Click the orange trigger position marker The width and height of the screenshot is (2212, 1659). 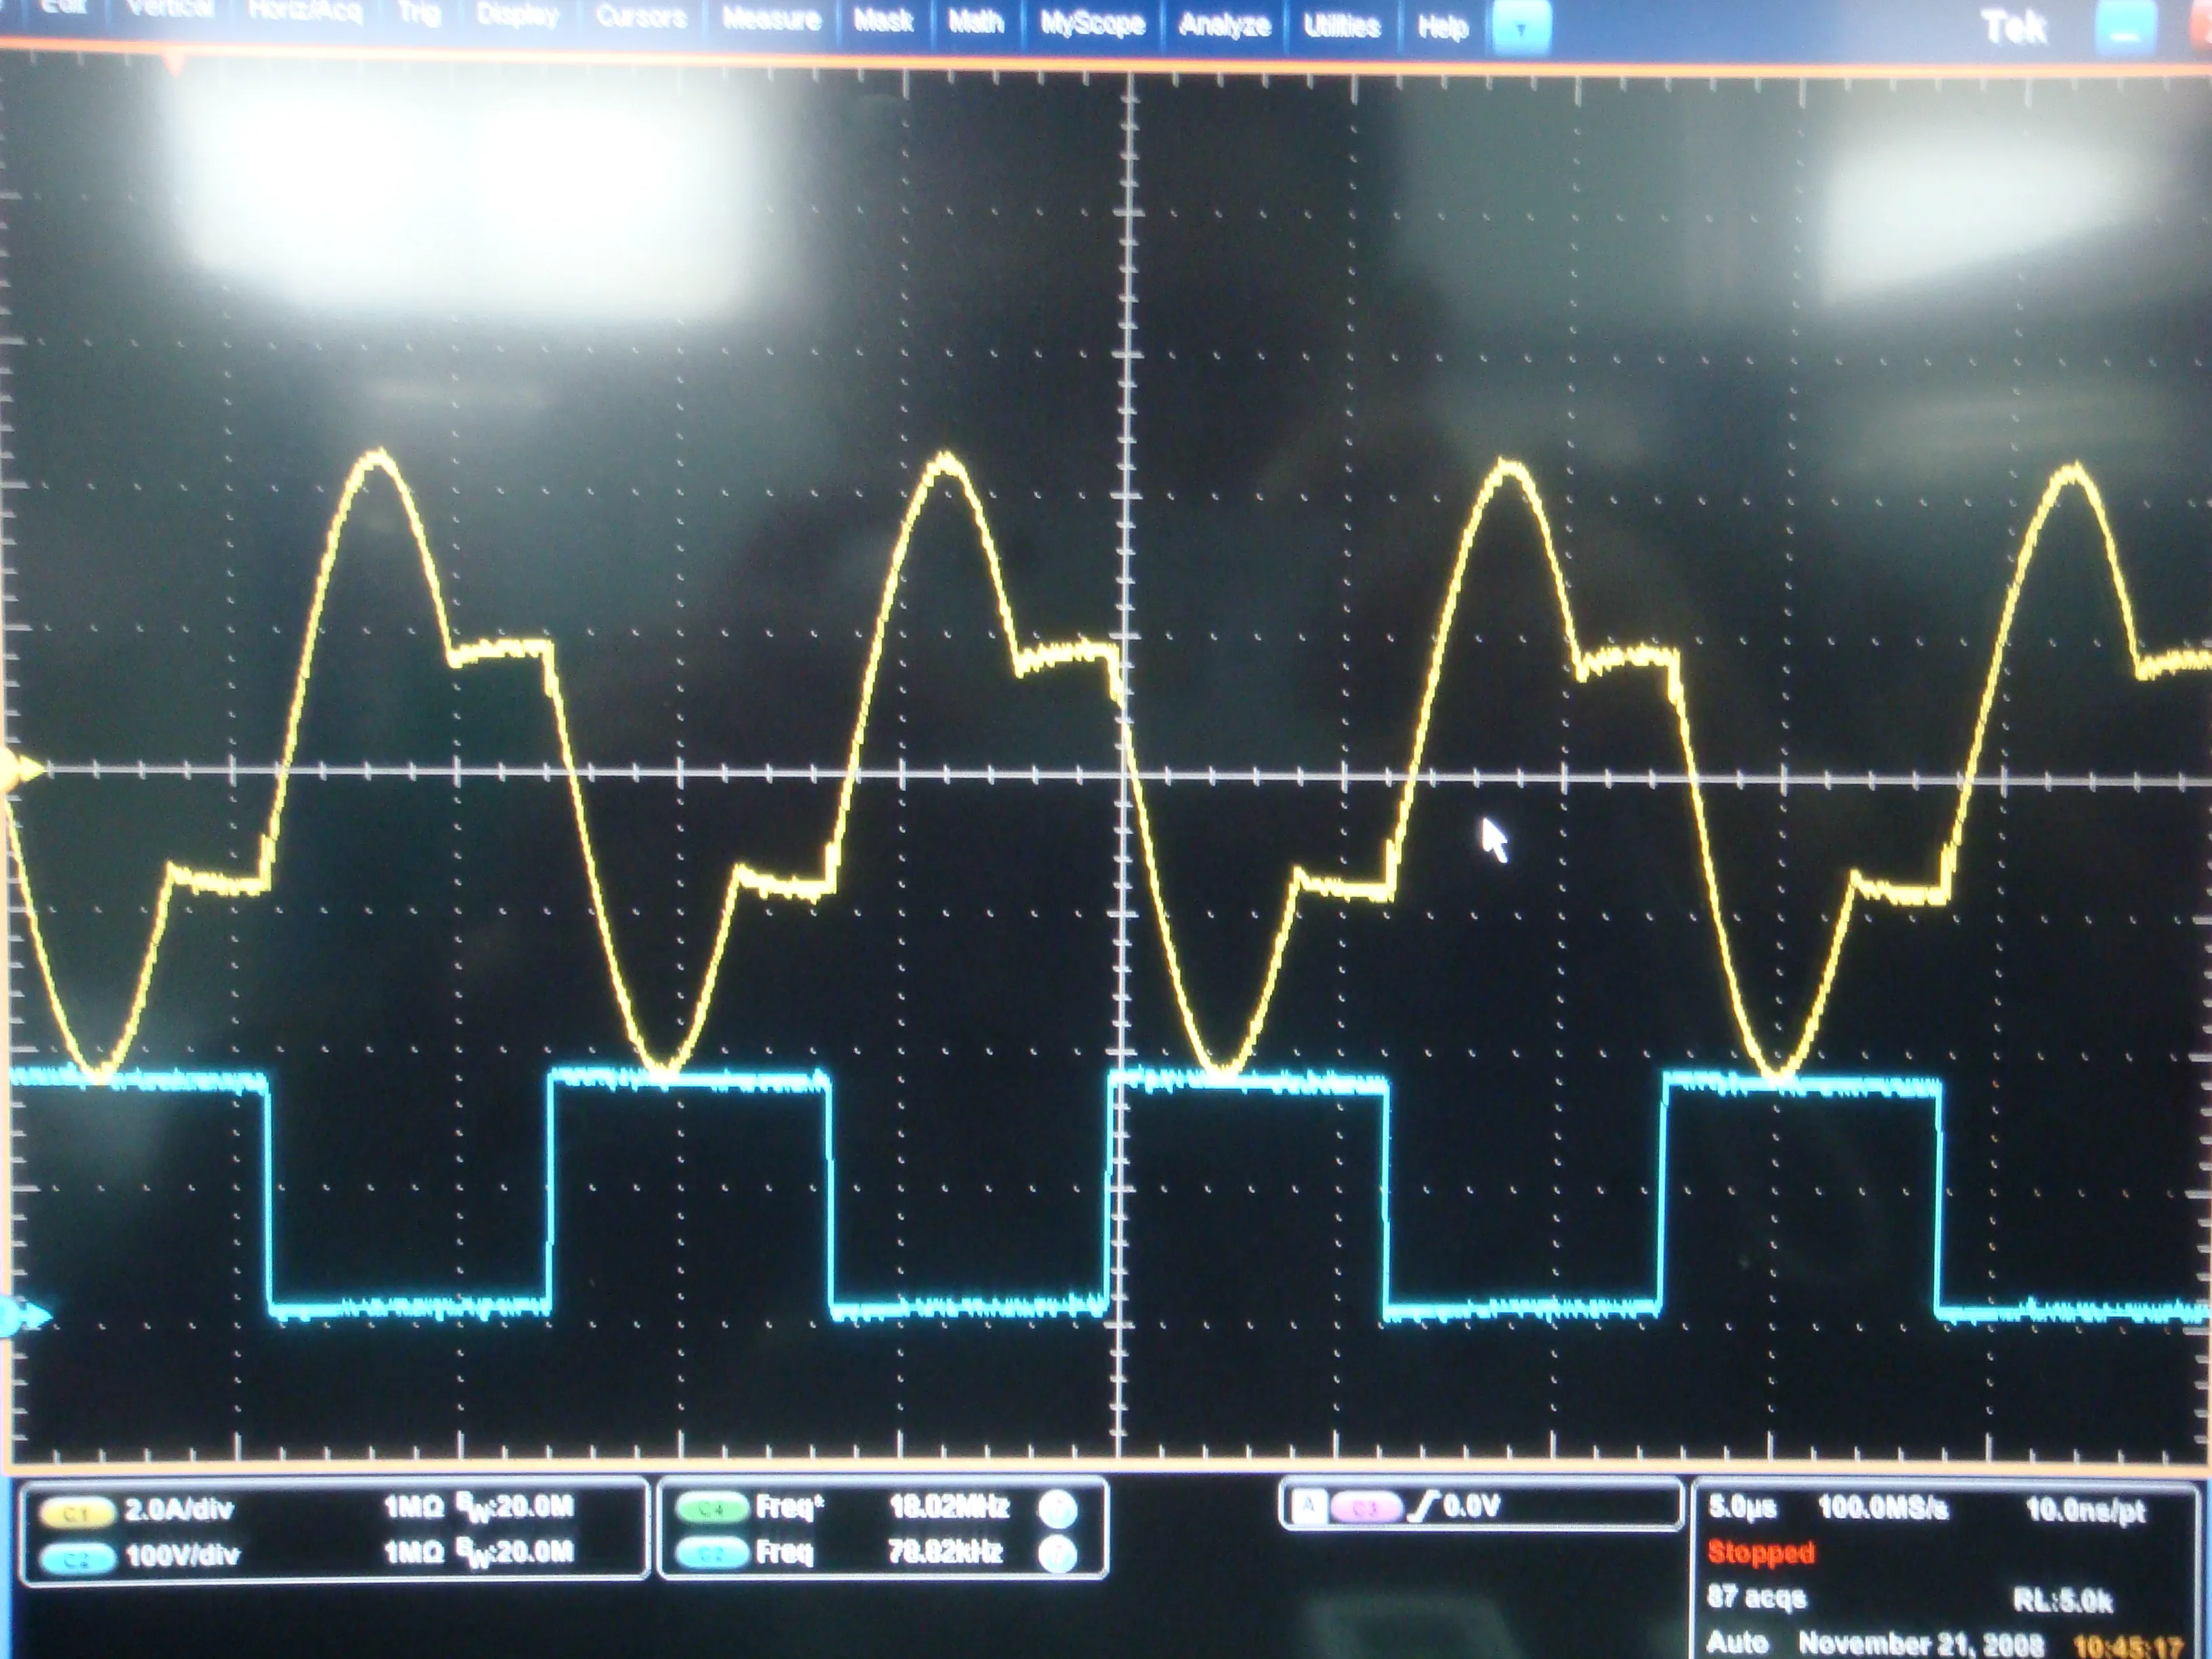[x=175, y=64]
